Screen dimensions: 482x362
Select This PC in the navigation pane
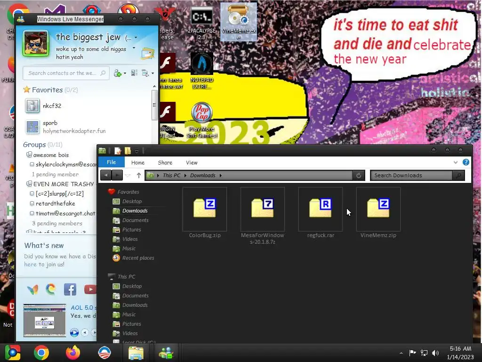click(x=126, y=277)
